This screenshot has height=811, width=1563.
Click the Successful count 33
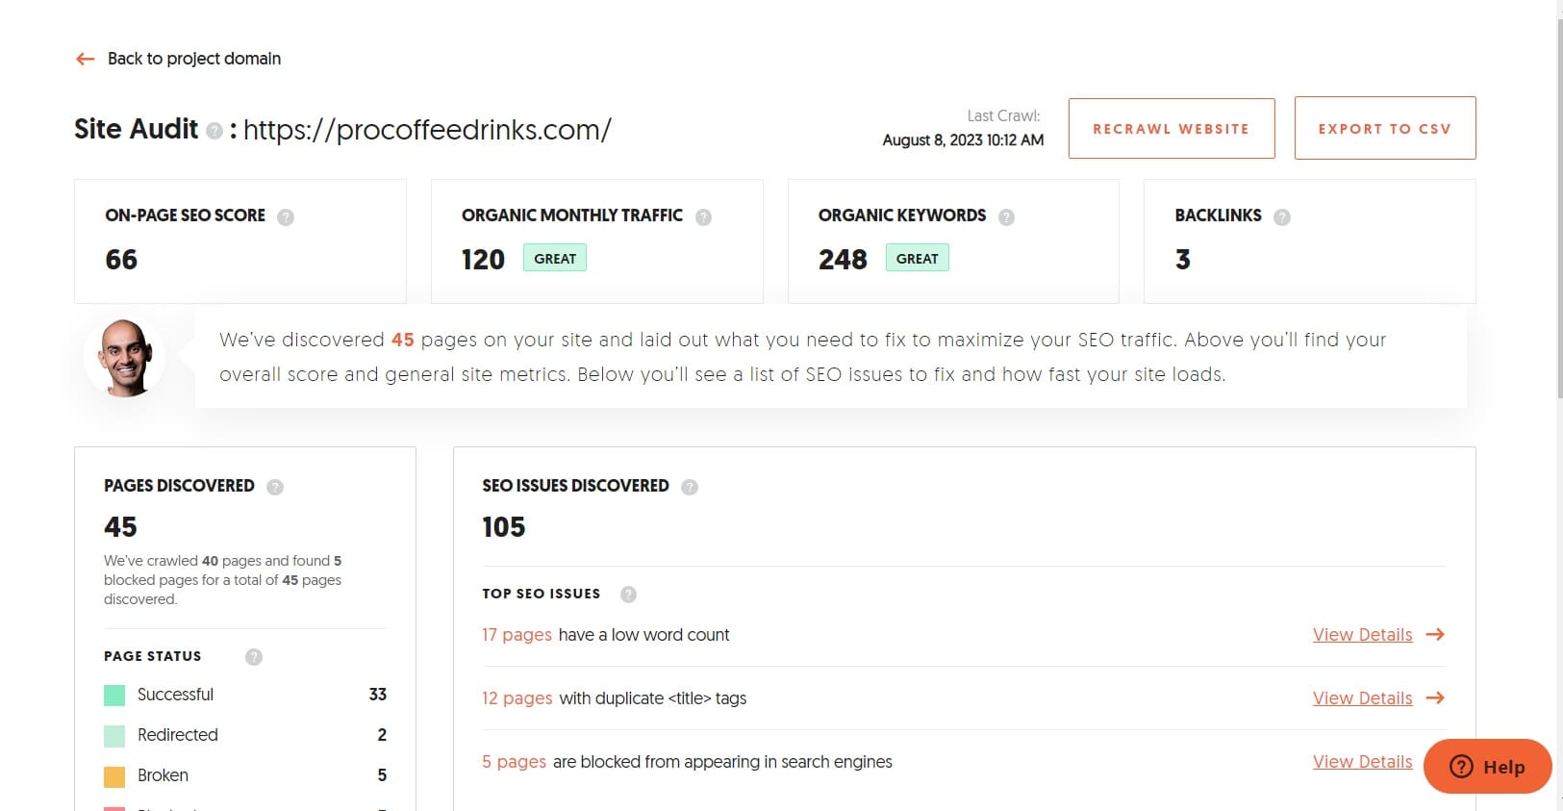click(378, 695)
